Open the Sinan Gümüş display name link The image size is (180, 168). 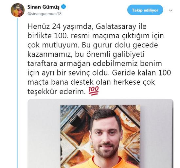coord(44,7)
